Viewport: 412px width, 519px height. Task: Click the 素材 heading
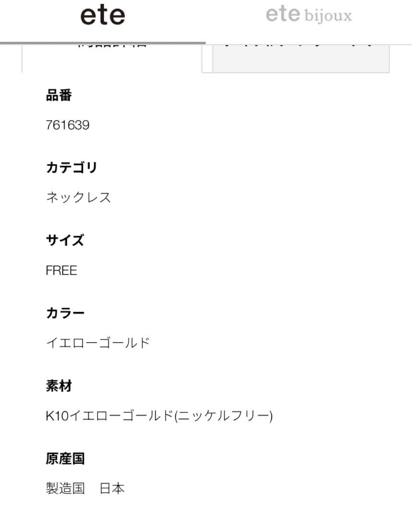pyautogui.click(x=59, y=386)
